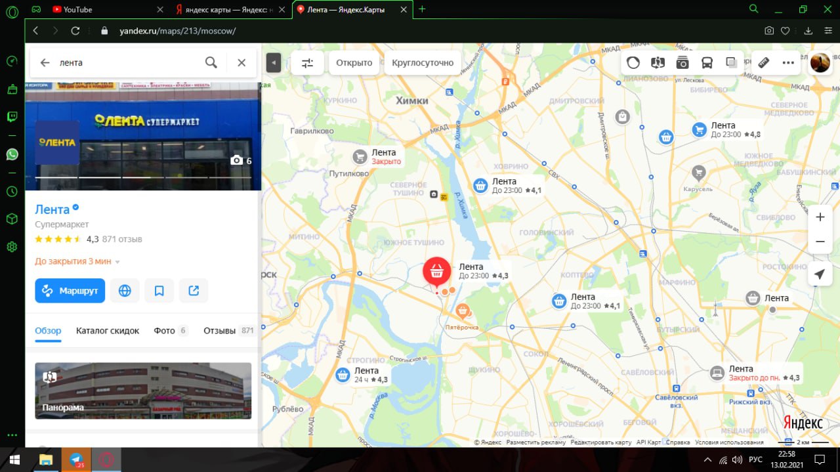The height and width of the screenshot is (472, 840).
Task: Open the three-dots more menu on map
Action: coord(788,63)
